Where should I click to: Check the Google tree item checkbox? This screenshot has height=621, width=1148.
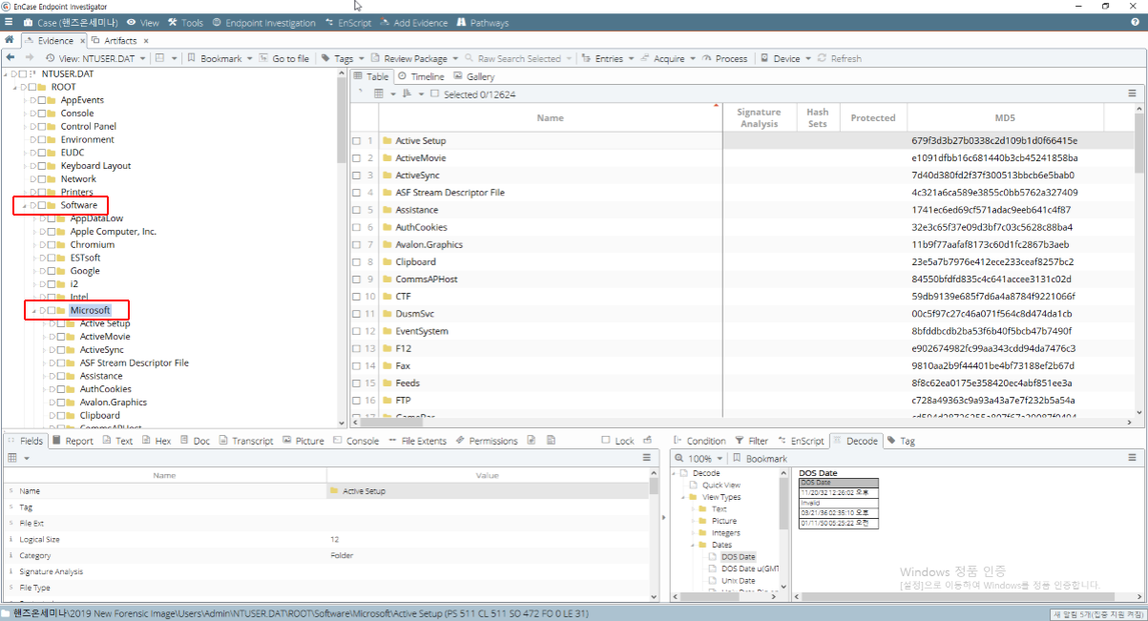coord(52,271)
